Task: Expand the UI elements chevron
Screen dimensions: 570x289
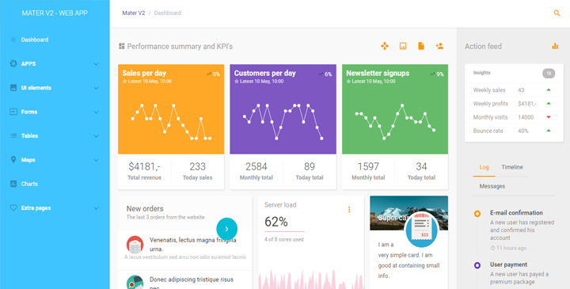Action: [96, 88]
